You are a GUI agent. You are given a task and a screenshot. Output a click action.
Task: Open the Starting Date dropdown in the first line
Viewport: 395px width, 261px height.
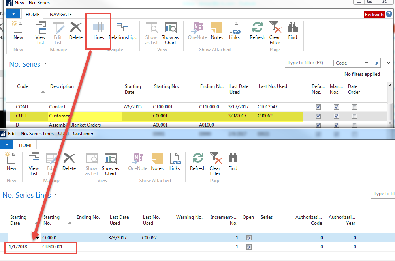coord(38,238)
